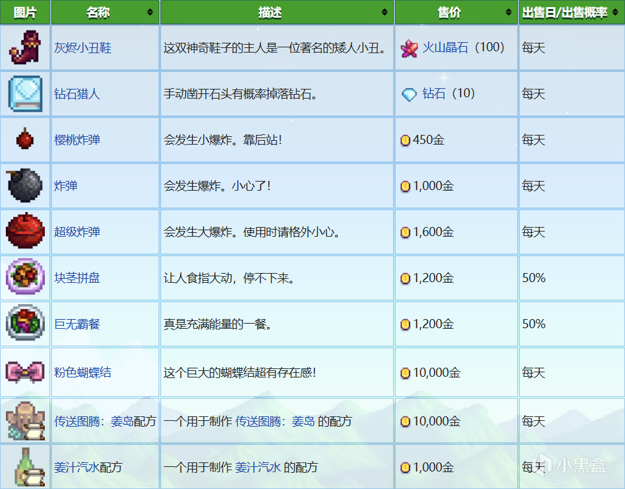Open the 粉色蝴蝶结 link

(83, 372)
